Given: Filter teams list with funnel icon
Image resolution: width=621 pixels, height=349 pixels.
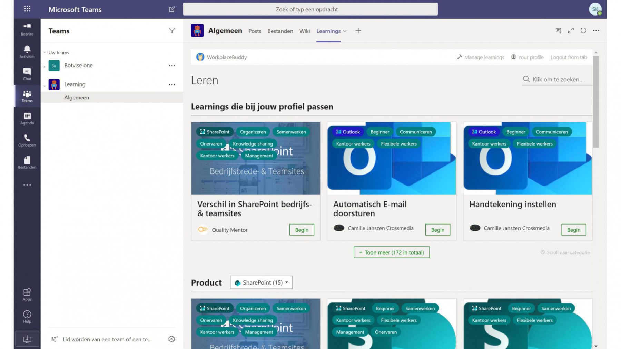Looking at the screenshot, I should [172, 31].
